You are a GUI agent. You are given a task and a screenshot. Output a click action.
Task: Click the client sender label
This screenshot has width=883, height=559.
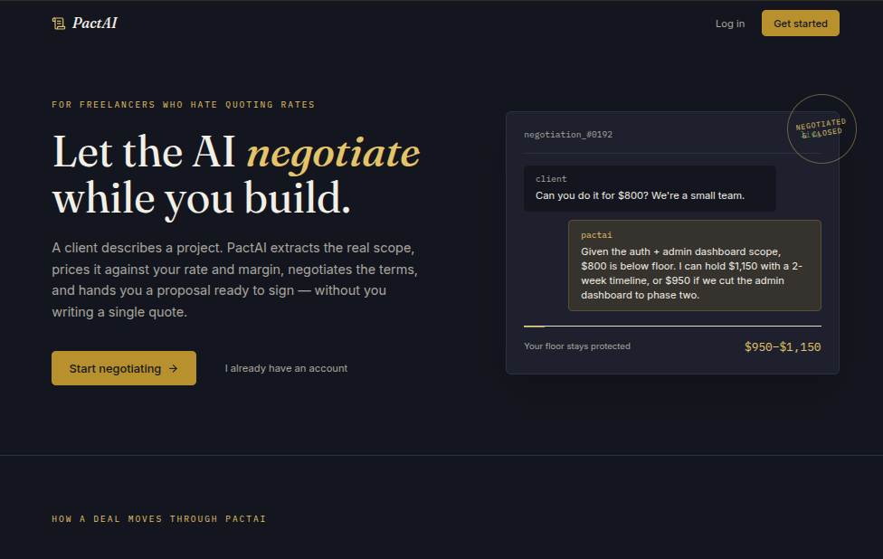[551, 179]
